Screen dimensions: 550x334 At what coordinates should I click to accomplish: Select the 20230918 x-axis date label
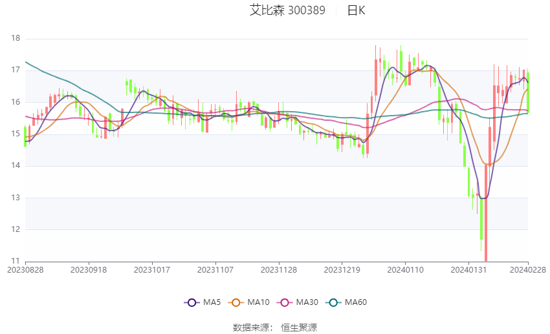89,270
